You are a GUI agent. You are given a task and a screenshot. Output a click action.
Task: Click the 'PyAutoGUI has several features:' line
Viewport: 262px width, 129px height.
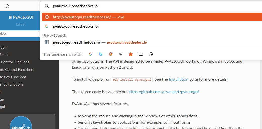pos(100,104)
